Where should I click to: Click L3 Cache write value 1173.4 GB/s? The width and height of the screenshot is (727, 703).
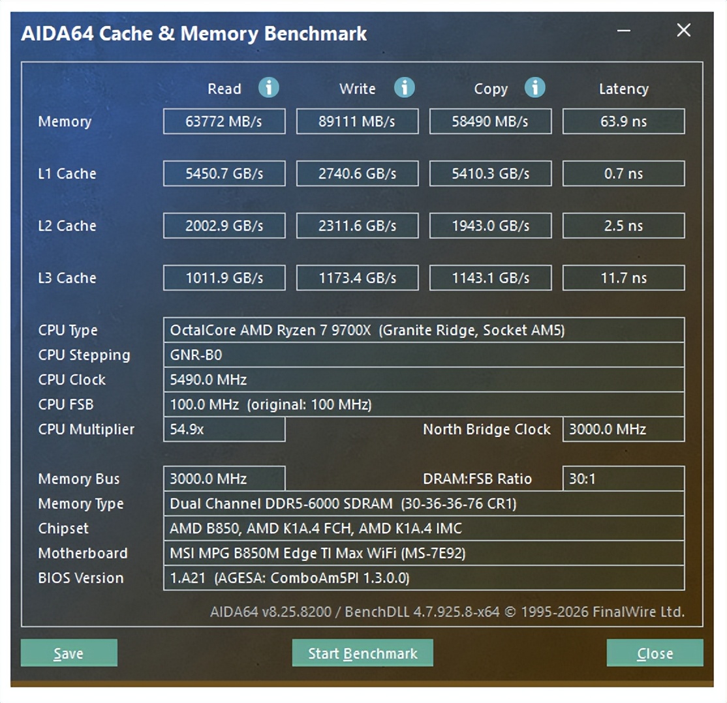(x=358, y=278)
